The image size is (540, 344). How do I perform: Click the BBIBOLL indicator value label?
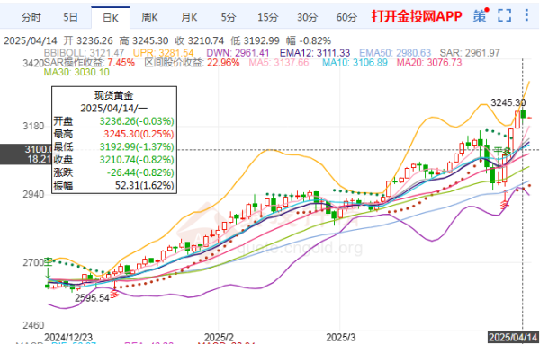point(84,53)
